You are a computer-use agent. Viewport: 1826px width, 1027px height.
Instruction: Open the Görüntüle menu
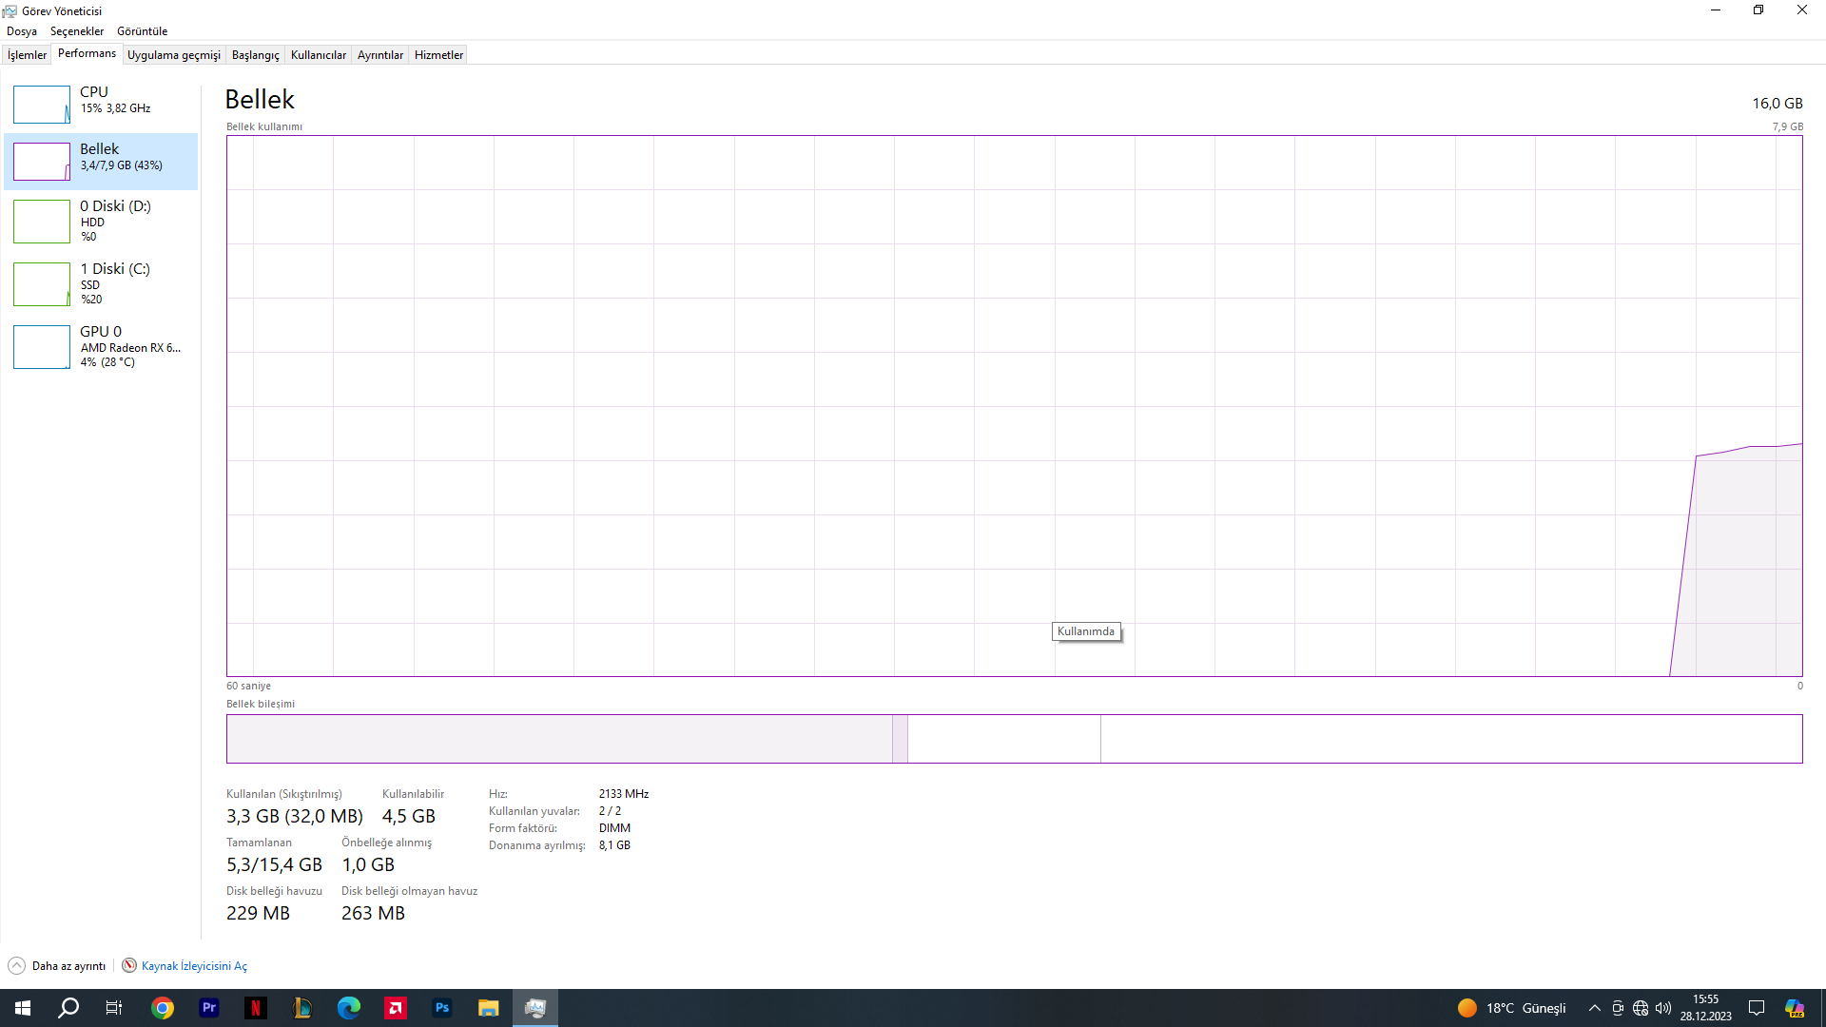point(142,31)
